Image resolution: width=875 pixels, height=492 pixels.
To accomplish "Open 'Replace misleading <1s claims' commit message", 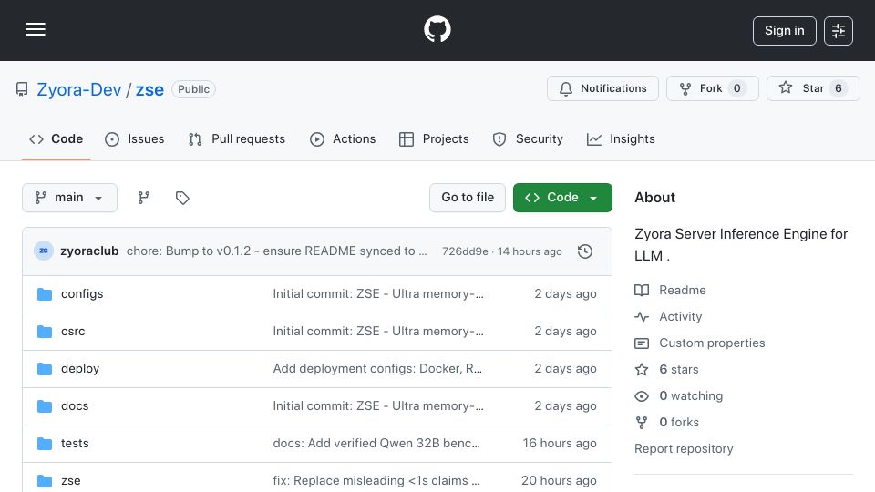I will (376, 481).
